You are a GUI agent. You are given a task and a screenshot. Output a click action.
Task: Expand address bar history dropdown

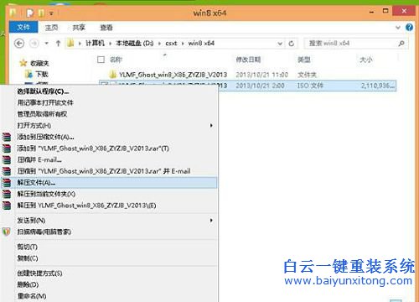pyautogui.click(x=280, y=44)
